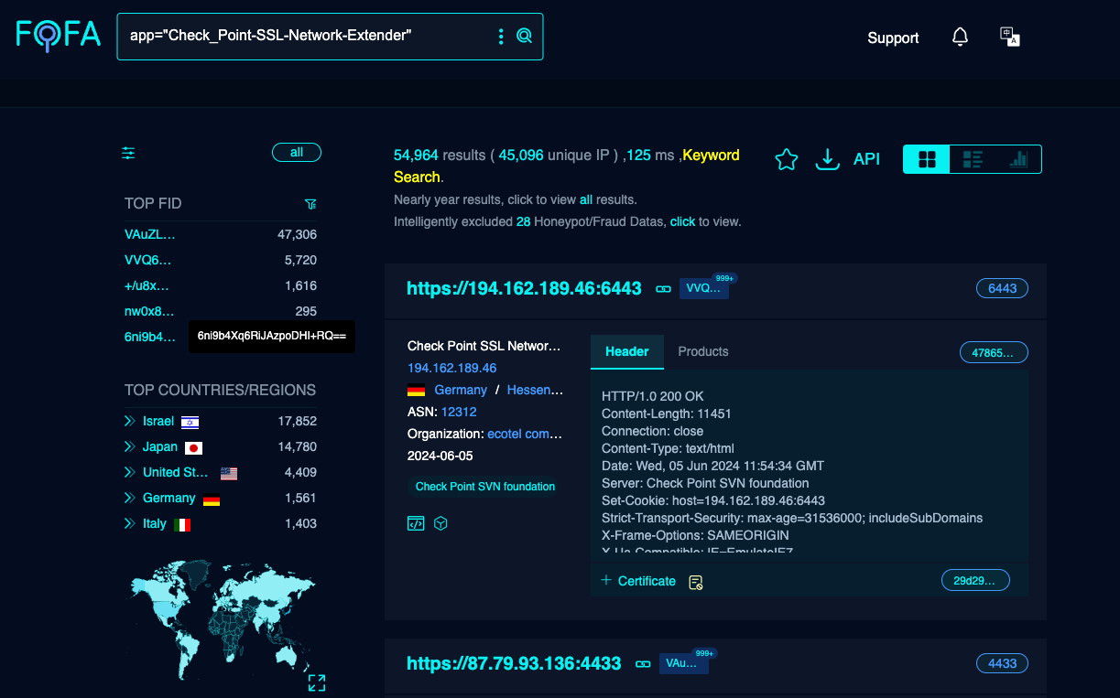Click 45,096 unique IP count

pos(521,156)
